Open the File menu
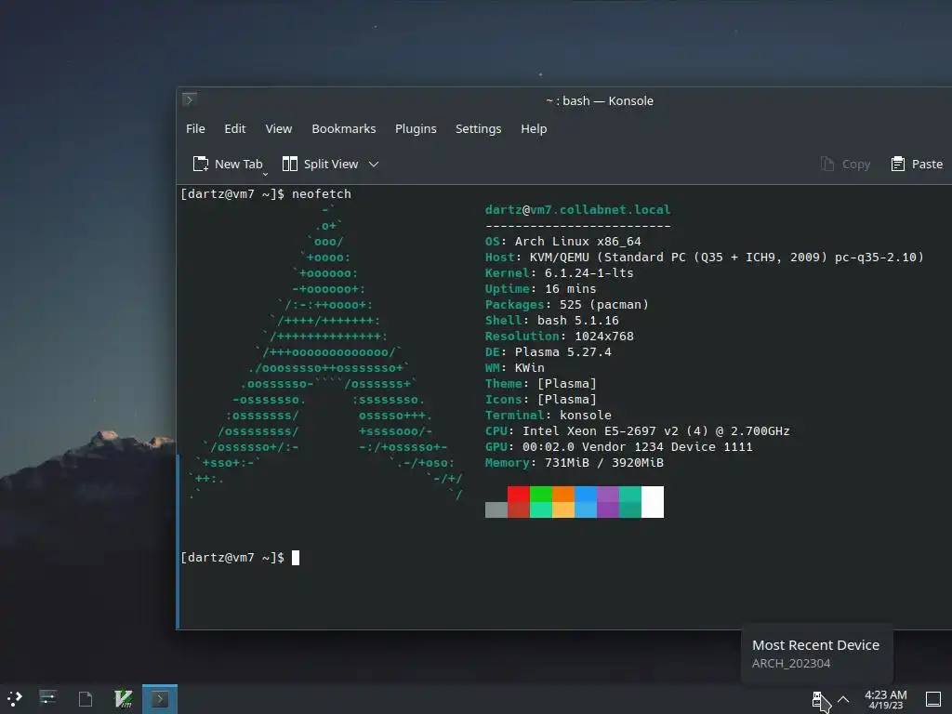Viewport: 952px width, 714px height. [x=195, y=128]
